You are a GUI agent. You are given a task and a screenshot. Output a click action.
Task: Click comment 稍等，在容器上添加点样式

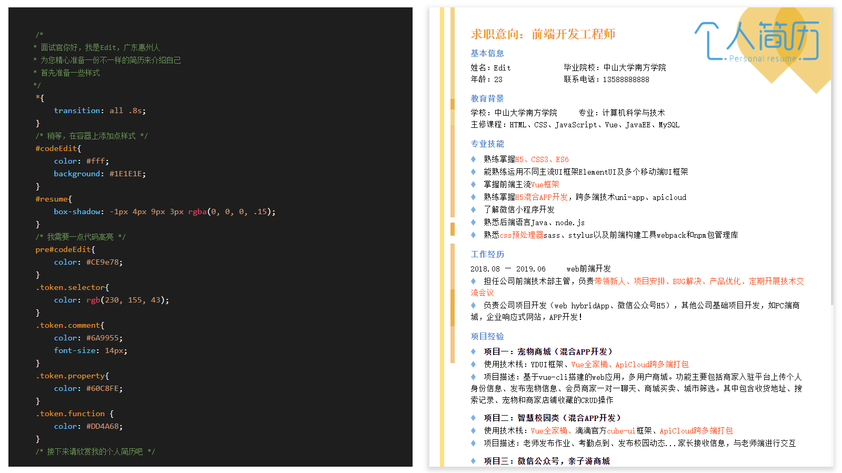92,136
